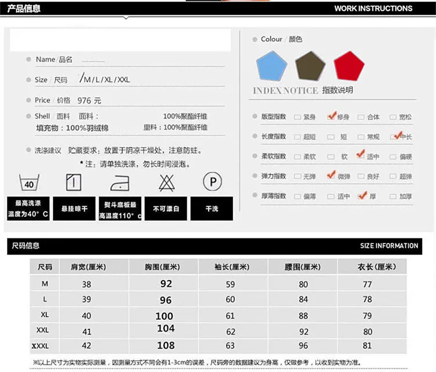Viewport: 436px width, 372px height.
Task: Uncheck the 微弹 elasticity checkbox
Action: 331,176
